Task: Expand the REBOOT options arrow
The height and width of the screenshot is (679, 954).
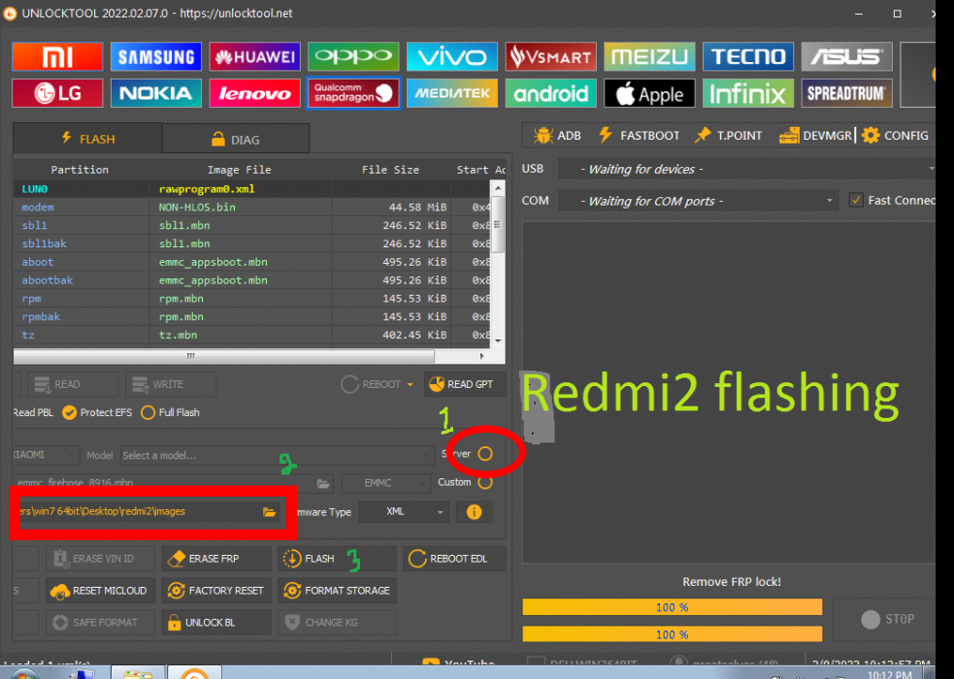Action: (x=411, y=384)
